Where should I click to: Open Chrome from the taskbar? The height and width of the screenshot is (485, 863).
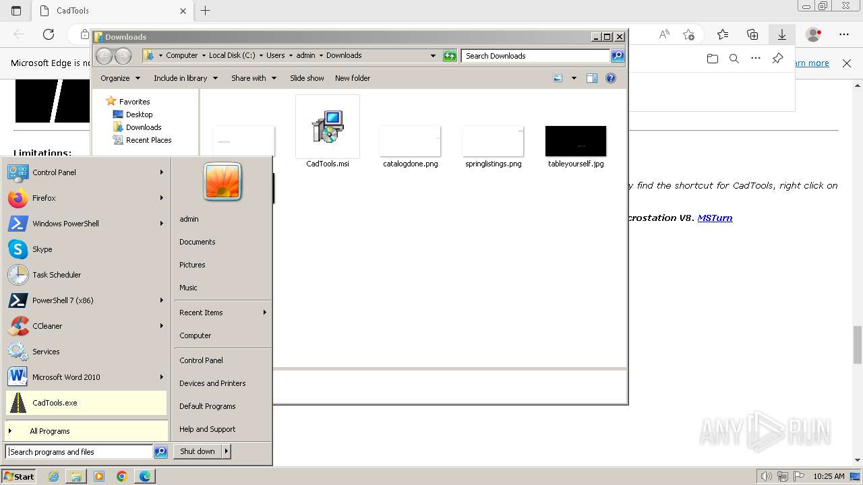(121, 476)
